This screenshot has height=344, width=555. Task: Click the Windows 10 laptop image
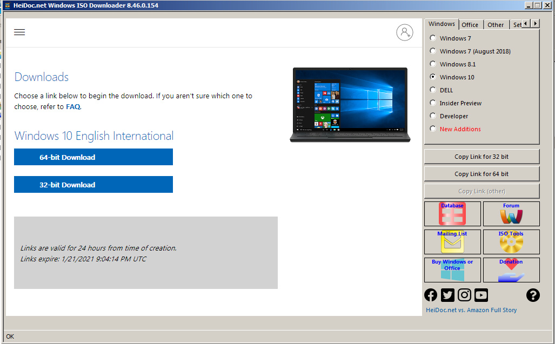(350, 105)
